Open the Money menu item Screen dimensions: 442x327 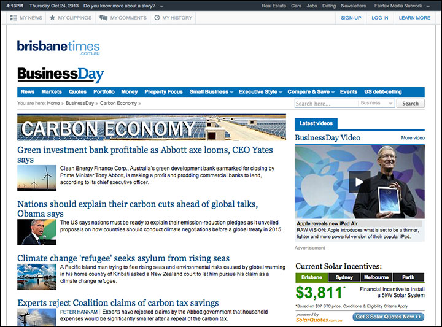[x=130, y=92]
